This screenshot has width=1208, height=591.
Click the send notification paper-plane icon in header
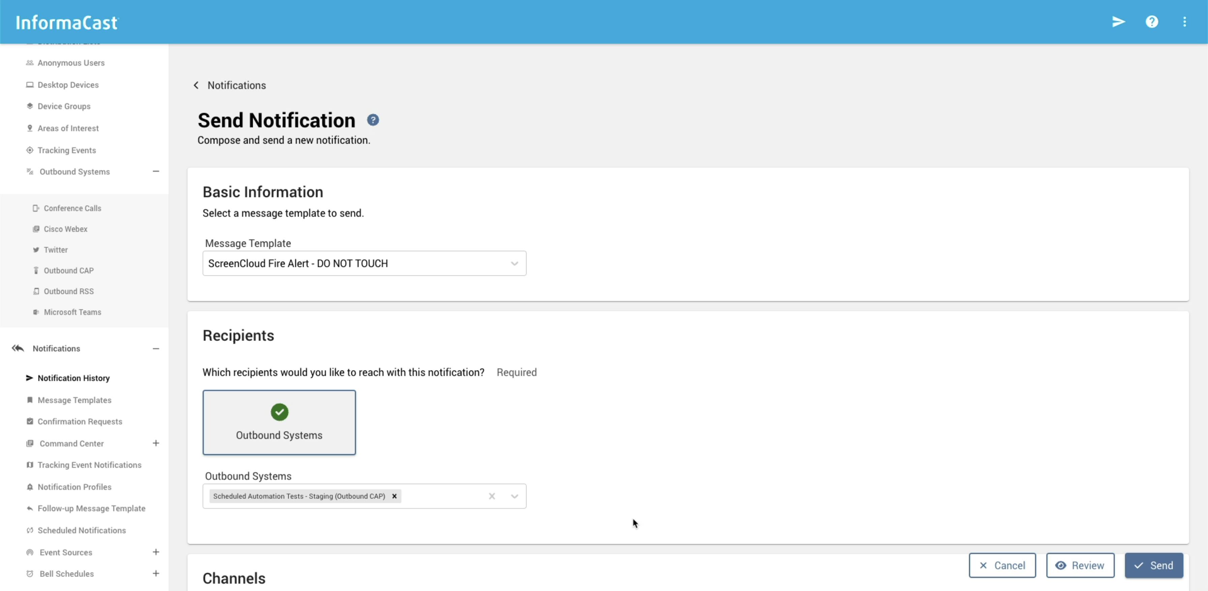point(1118,22)
